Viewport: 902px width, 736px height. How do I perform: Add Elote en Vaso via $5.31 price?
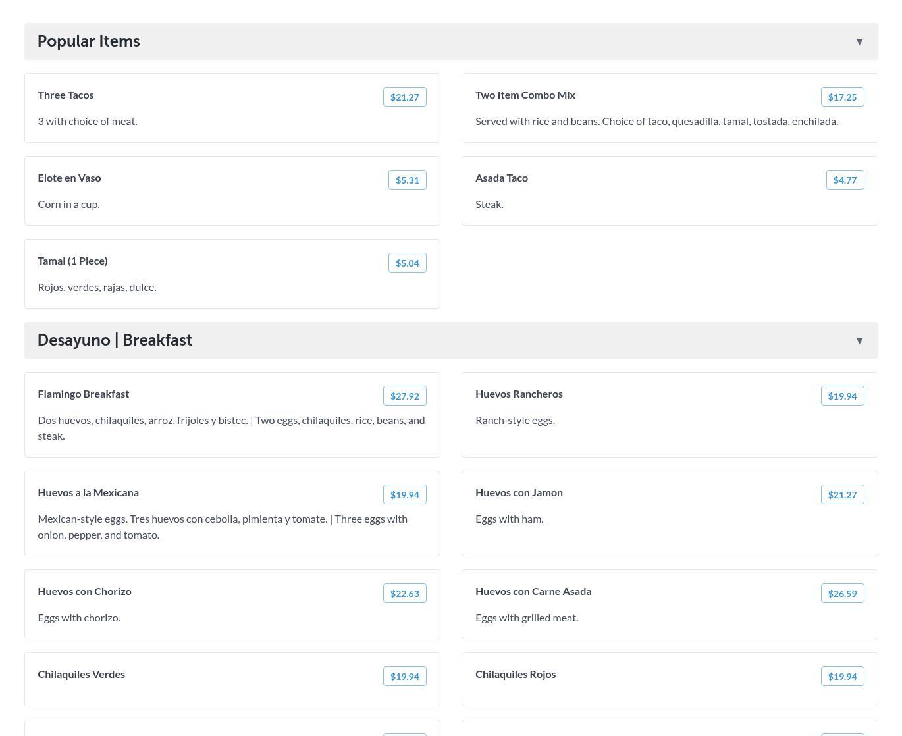[x=407, y=180]
